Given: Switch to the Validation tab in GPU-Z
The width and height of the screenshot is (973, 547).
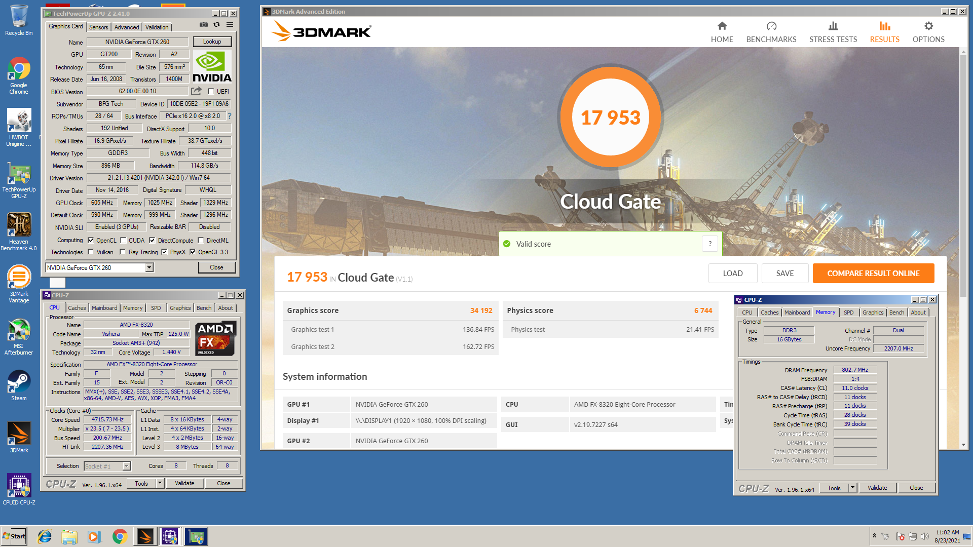Looking at the screenshot, I should coord(157,27).
